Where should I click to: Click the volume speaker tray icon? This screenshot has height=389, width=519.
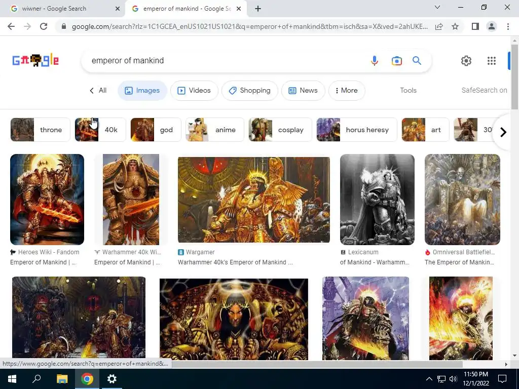[x=453, y=379]
